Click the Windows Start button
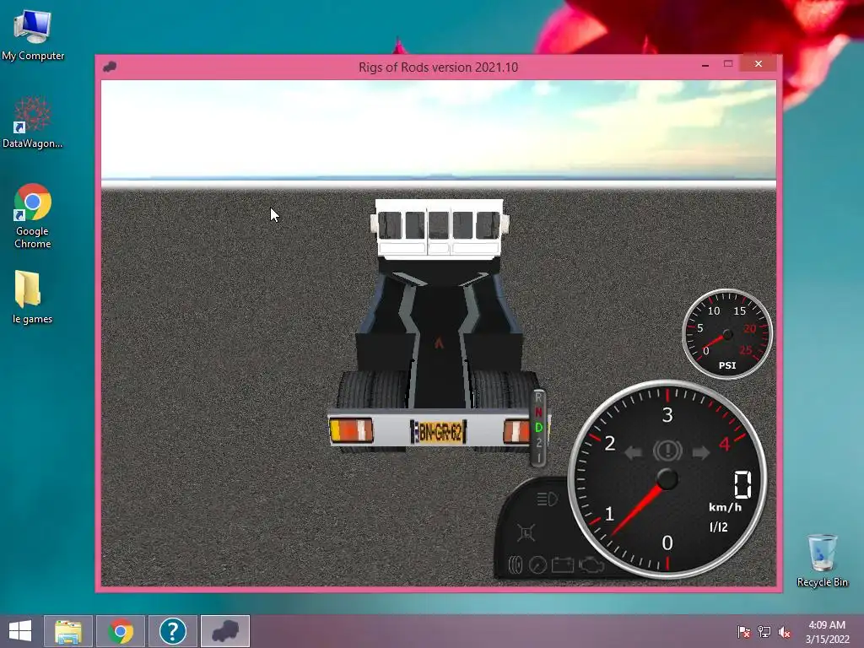This screenshot has height=648, width=864. tap(20, 631)
